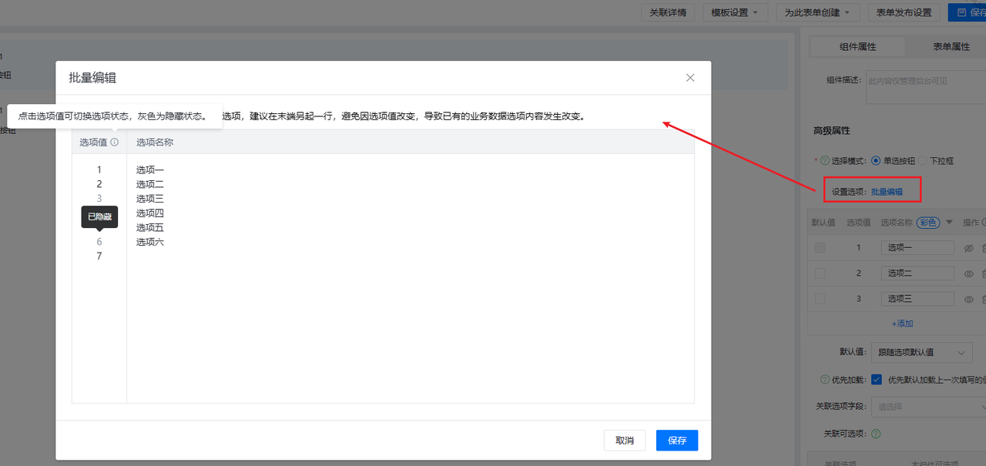Click option value 6 to unhide it
This screenshot has width=986, height=466.
tap(99, 242)
